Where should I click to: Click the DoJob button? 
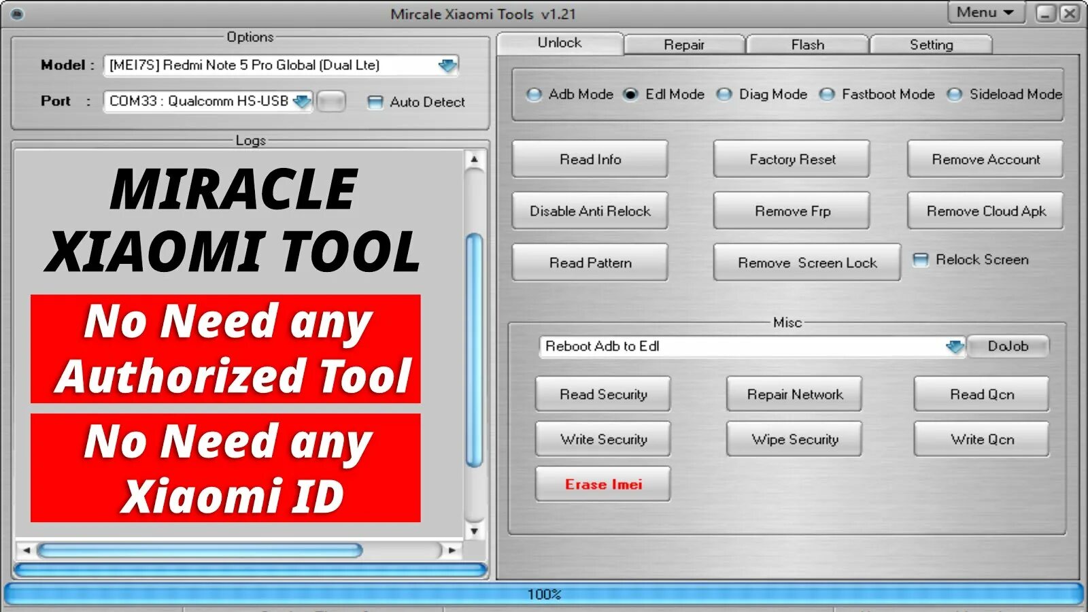click(1008, 346)
